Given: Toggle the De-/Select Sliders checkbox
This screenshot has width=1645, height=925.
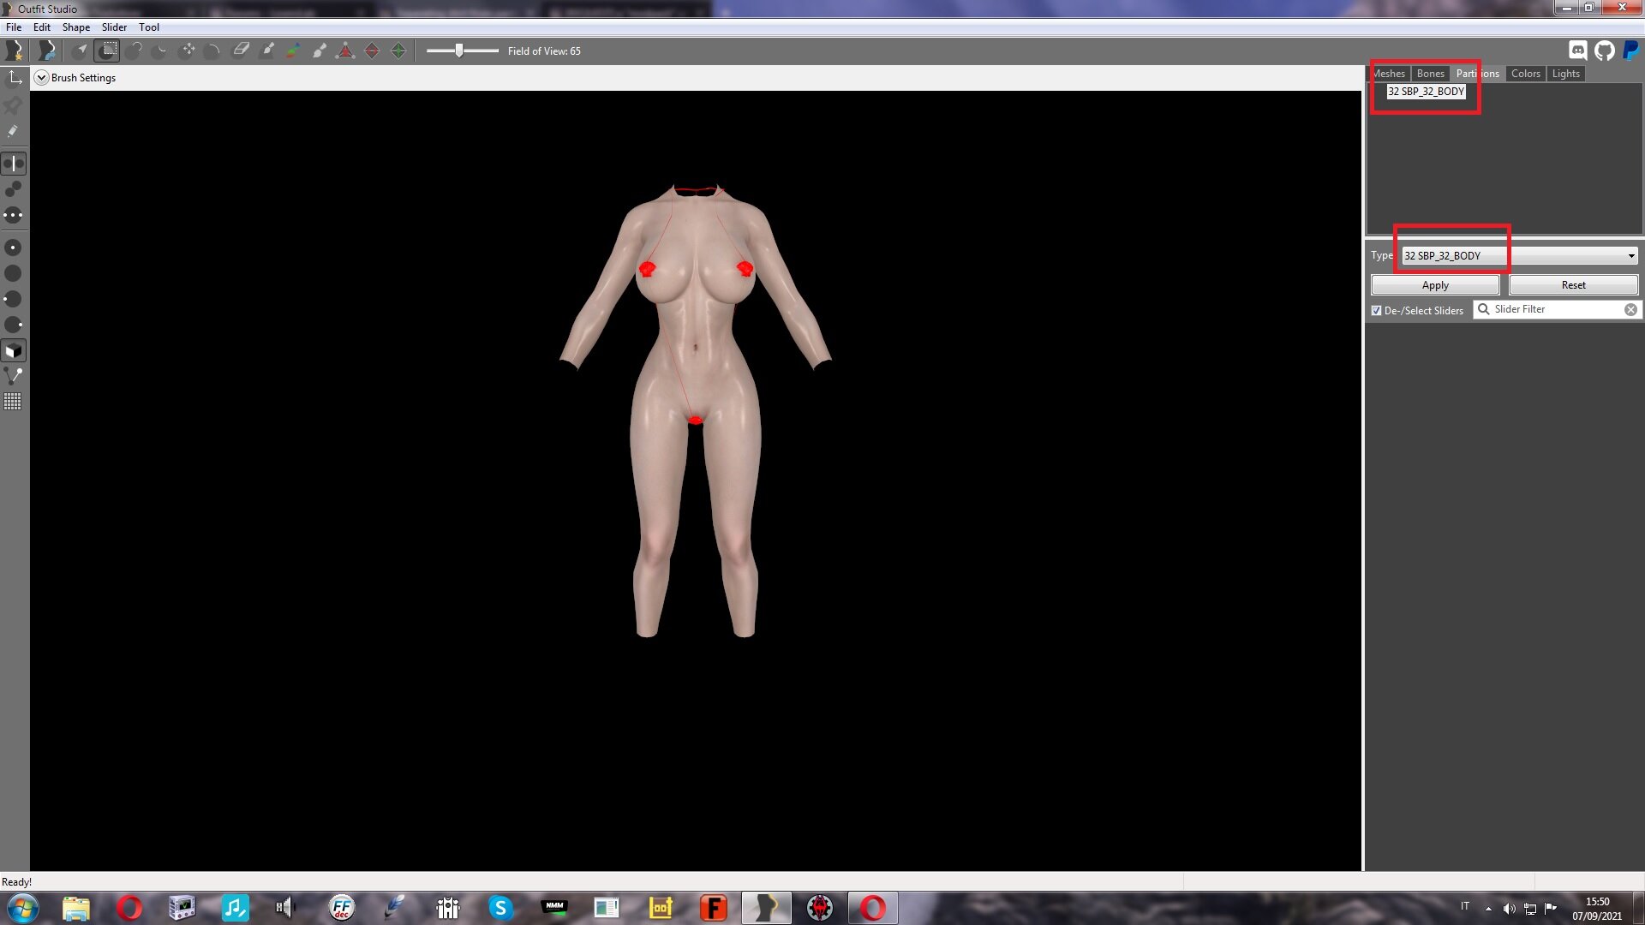Looking at the screenshot, I should click(x=1376, y=310).
